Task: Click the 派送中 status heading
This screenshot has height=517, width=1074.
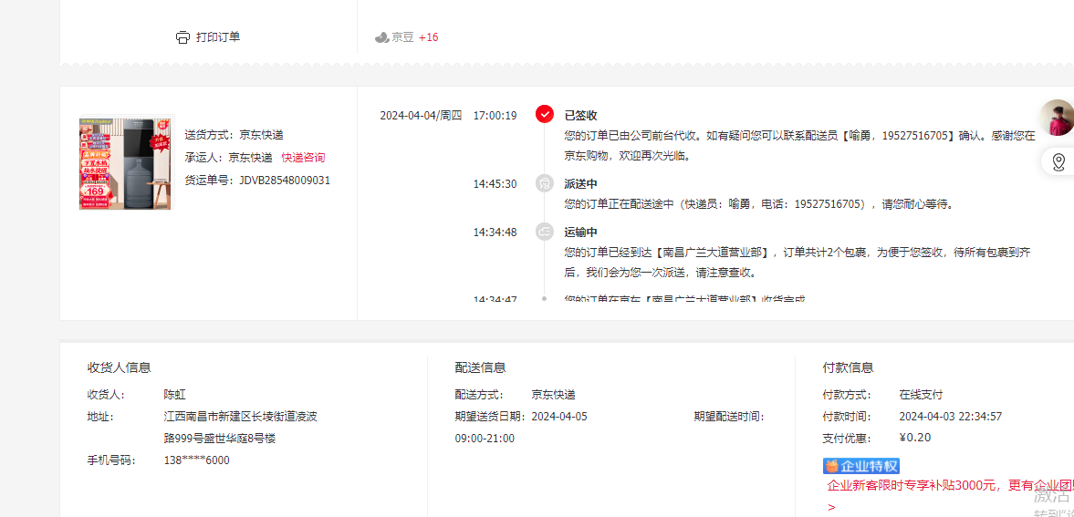Action: pyautogui.click(x=581, y=183)
